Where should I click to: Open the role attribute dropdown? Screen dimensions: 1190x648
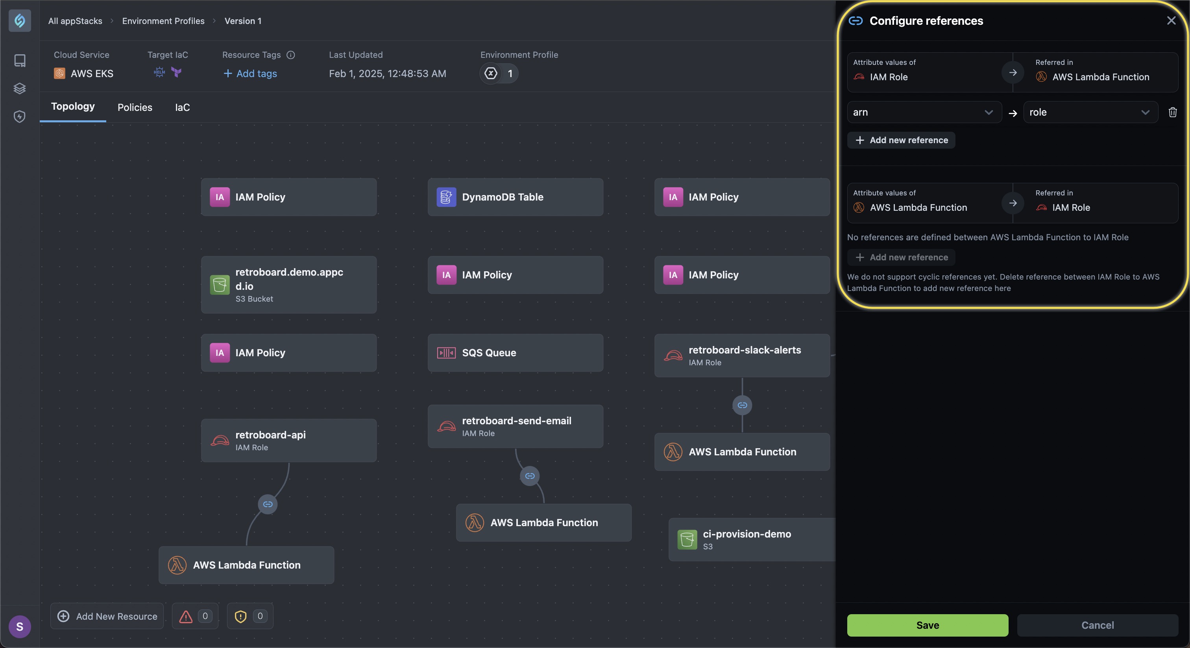point(1090,112)
